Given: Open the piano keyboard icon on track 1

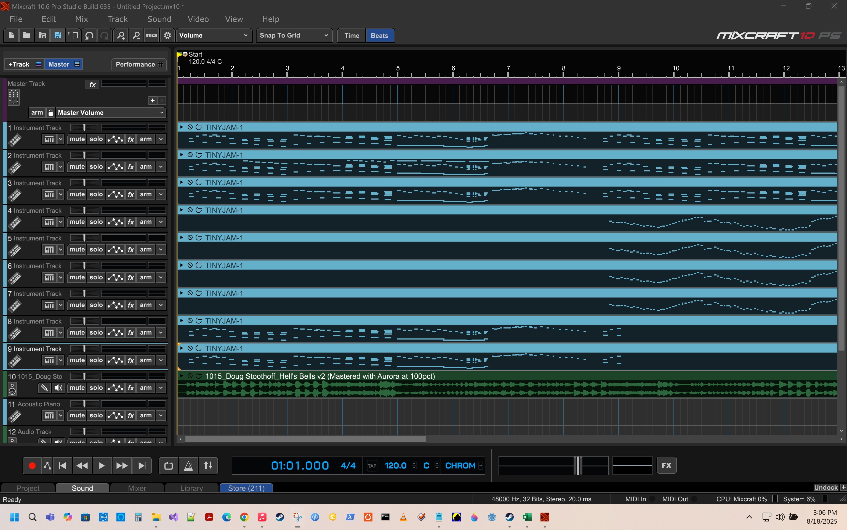Looking at the screenshot, I should pyautogui.click(x=49, y=139).
